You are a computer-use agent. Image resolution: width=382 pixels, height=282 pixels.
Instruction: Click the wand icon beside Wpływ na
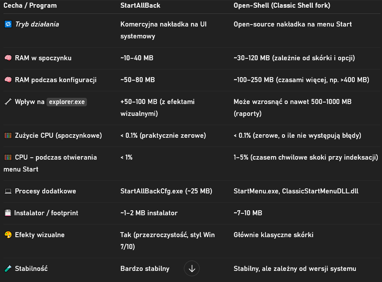8,102
